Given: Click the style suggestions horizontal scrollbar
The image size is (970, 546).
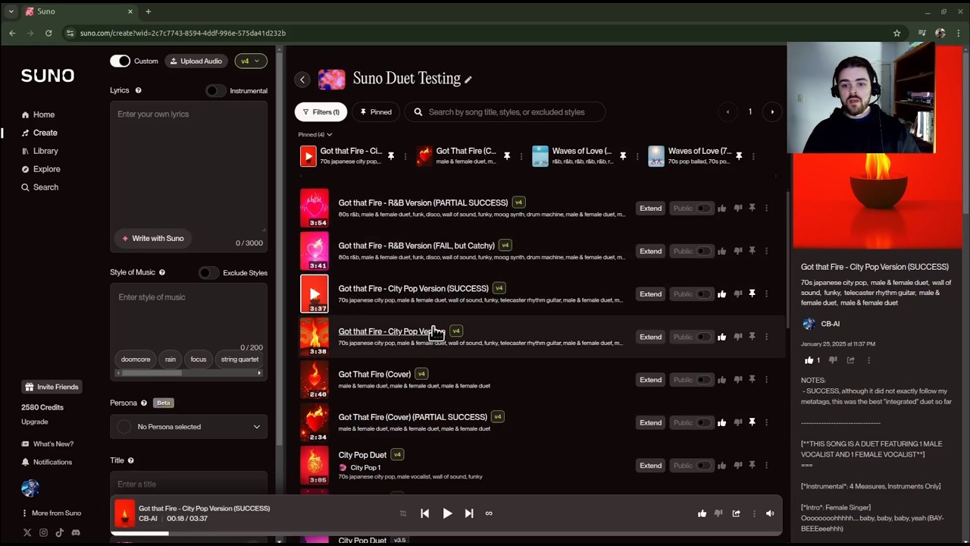Looking at the screenshot, I should pos(189,373).
